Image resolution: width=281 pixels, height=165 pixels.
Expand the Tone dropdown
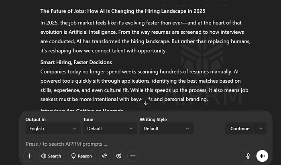(x=110, y=128)
